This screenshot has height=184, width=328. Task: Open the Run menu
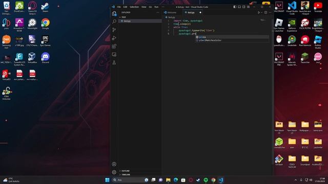point(156,7)
